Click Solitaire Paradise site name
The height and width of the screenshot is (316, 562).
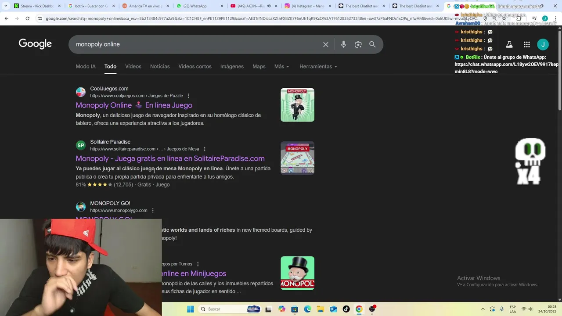point(110,142)
